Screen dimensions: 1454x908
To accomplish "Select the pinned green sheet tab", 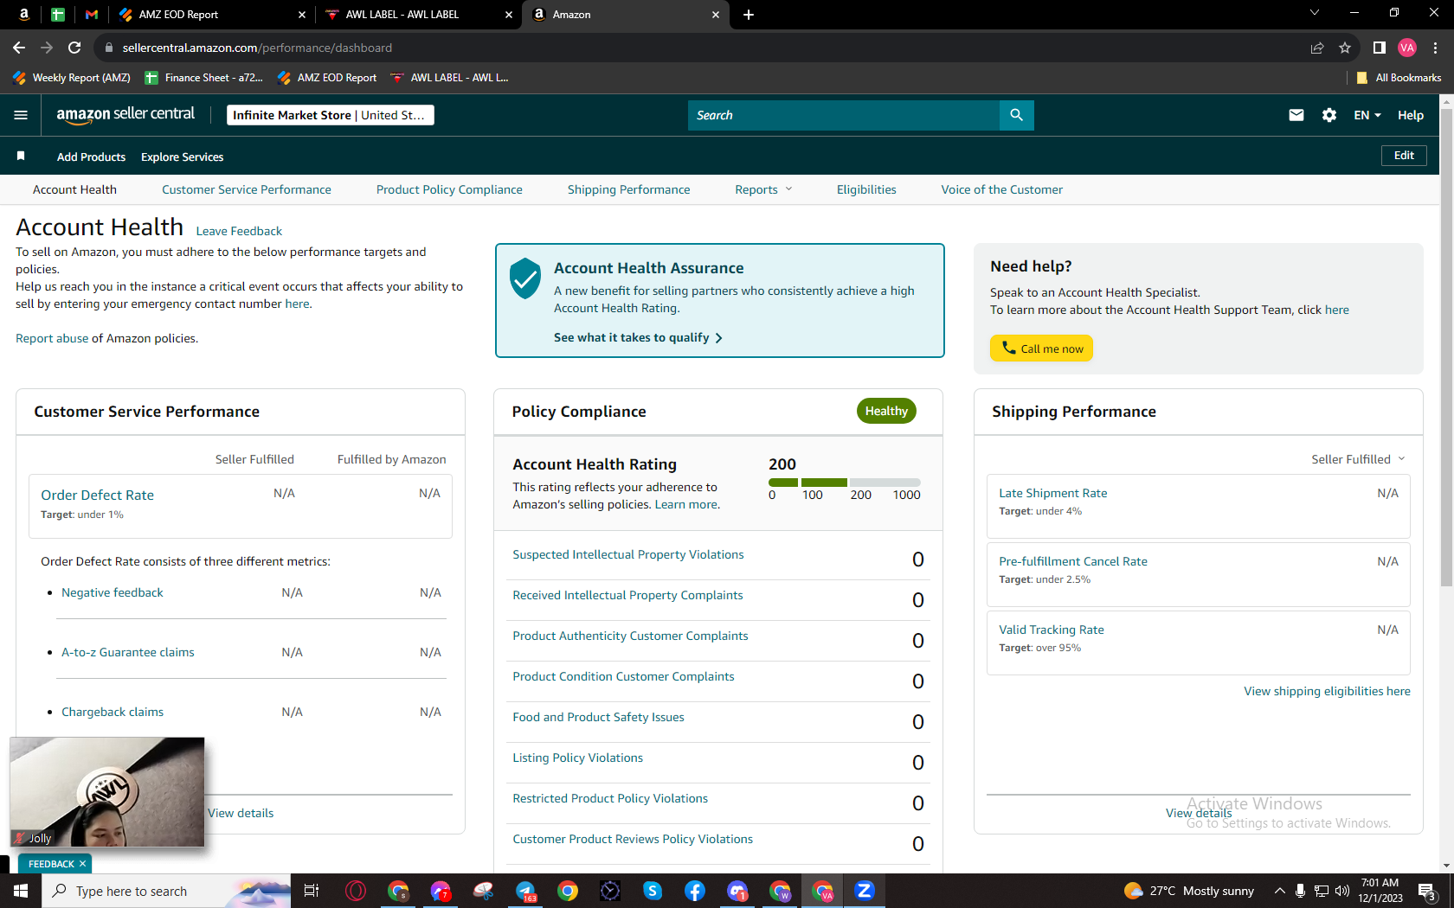I will [58, 15].
